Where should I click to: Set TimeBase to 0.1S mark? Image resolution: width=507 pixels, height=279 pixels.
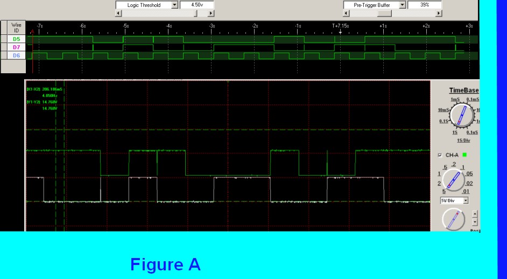[x=443, y=121]
